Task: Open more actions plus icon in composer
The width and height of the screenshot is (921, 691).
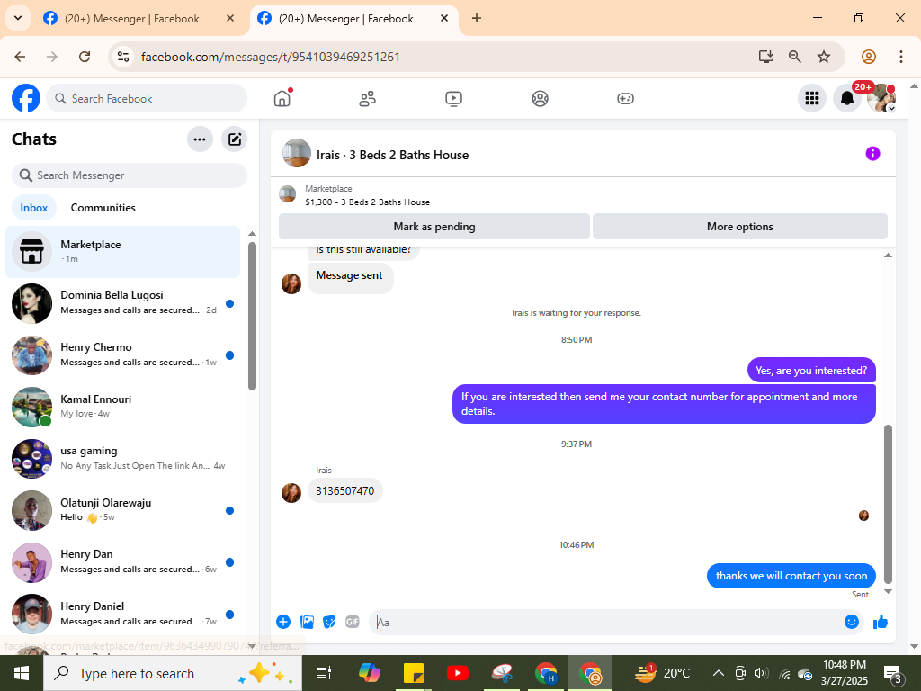Action: coord(283,622)
